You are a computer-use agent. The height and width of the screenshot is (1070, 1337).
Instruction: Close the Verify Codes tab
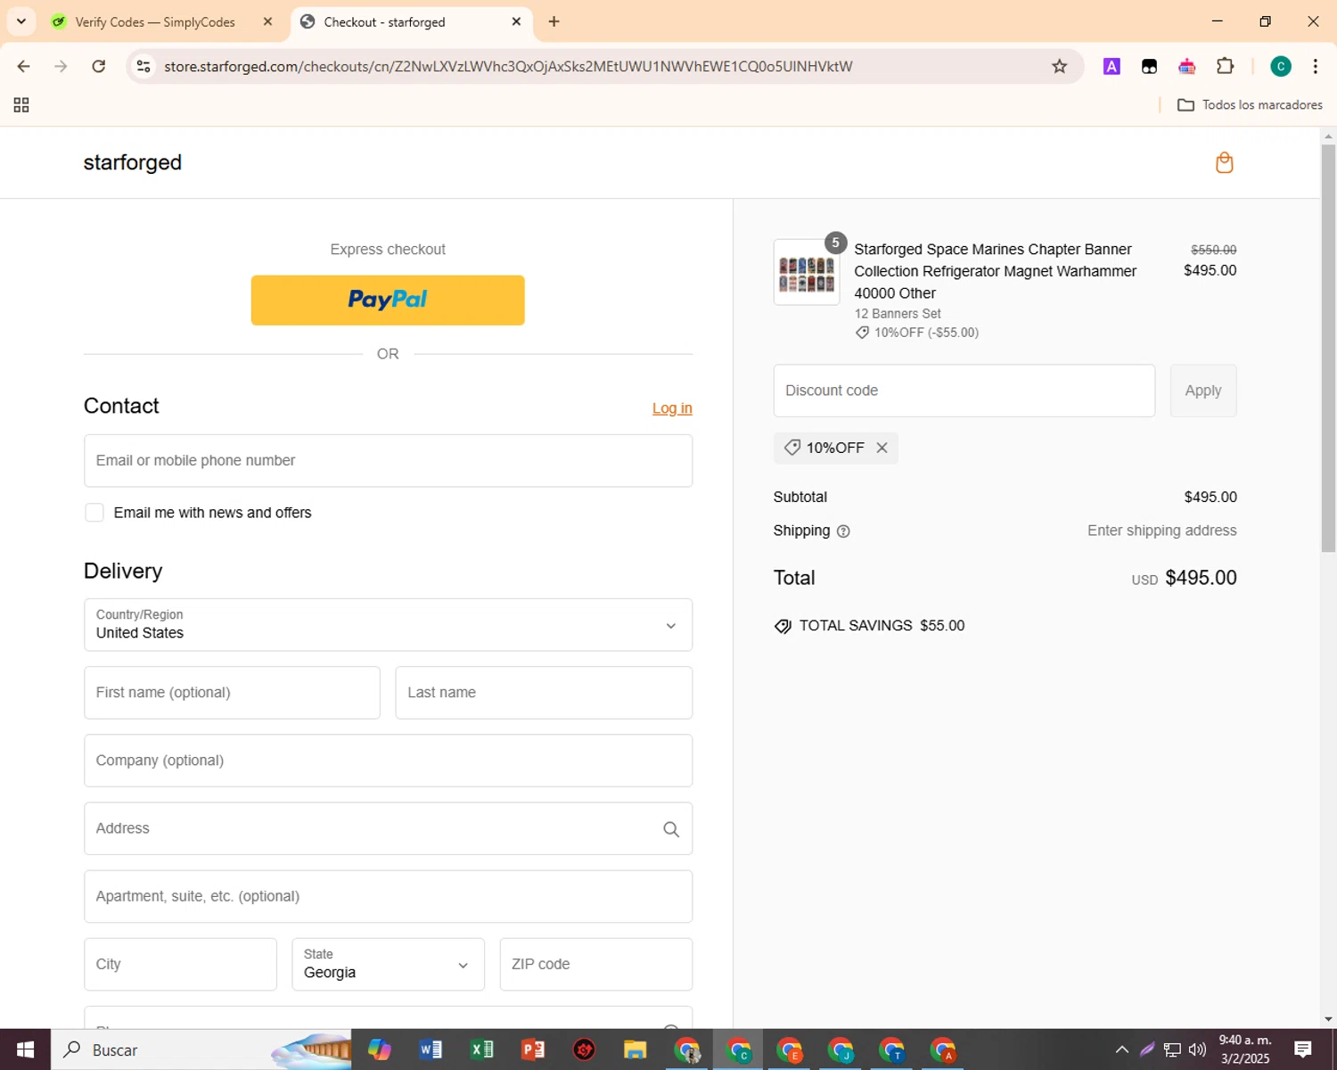point(267,21)
